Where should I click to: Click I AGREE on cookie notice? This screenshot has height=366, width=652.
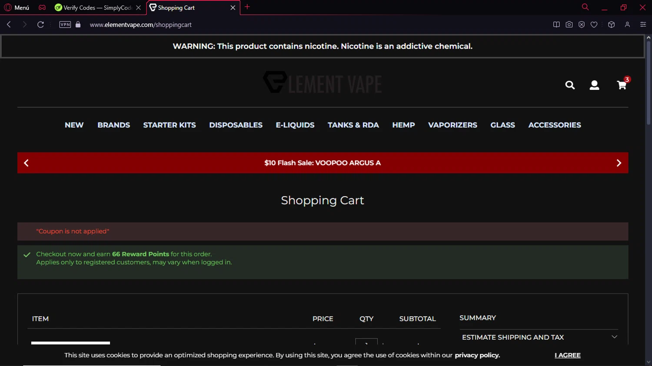[x=567, y=355]
